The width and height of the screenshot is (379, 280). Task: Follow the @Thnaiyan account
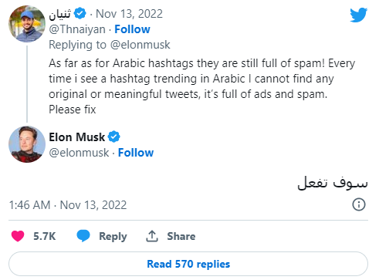[132, 29]
